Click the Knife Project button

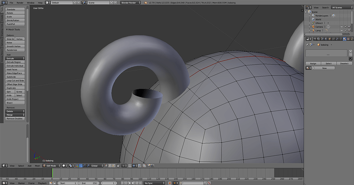tap(15, 99)
